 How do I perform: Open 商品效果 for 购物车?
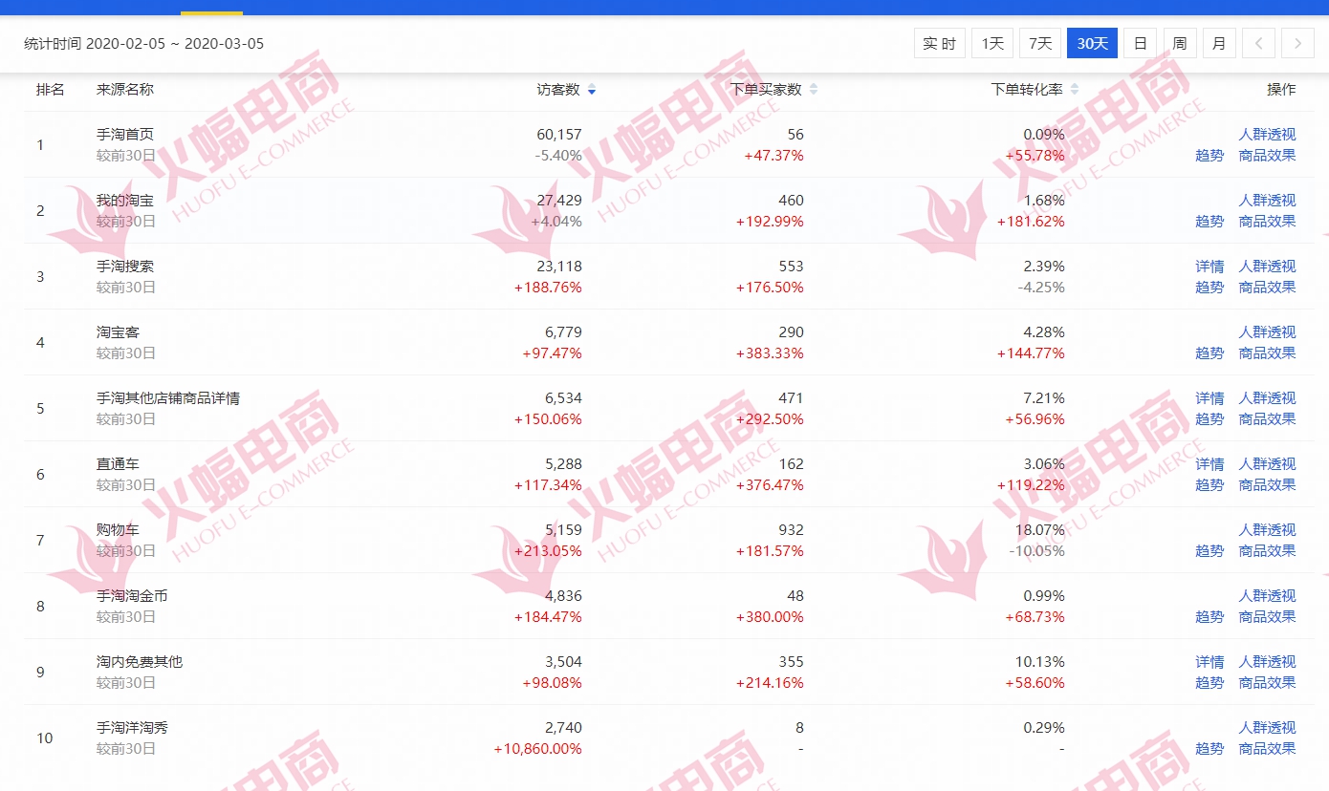tap(1267, 551)
